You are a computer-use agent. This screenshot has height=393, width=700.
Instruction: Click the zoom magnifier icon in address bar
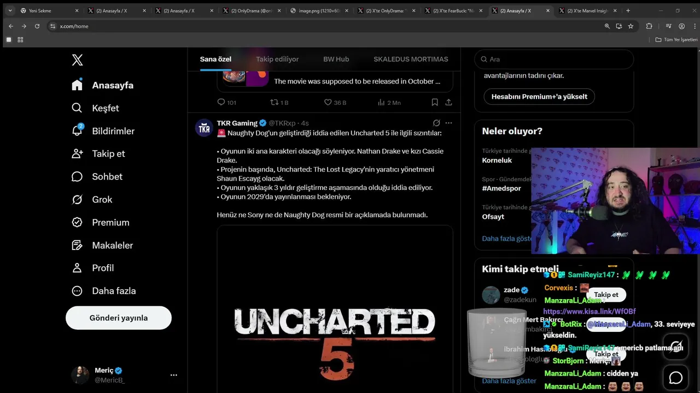pos(607,26)
